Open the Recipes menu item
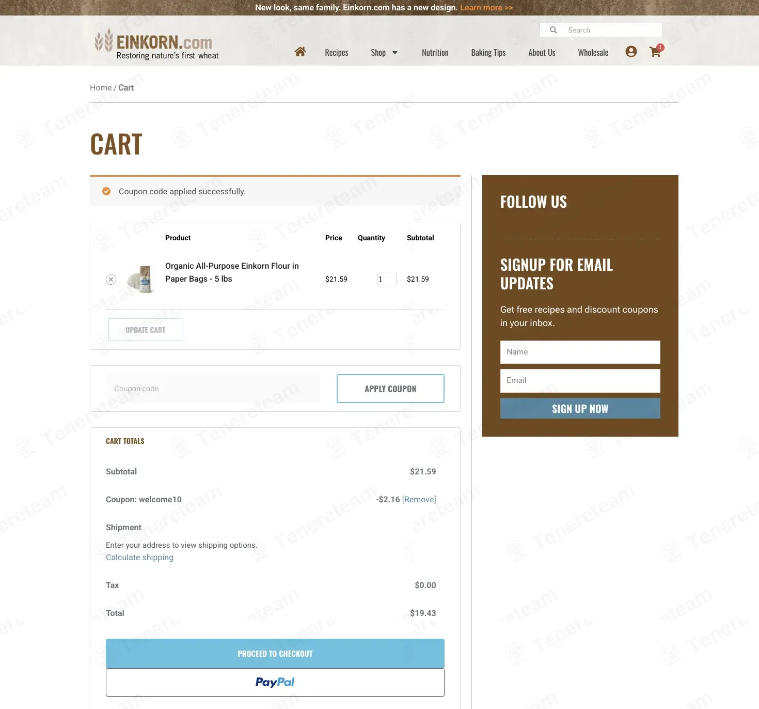Viewport: 759px width, 709px height. point(337,53)
